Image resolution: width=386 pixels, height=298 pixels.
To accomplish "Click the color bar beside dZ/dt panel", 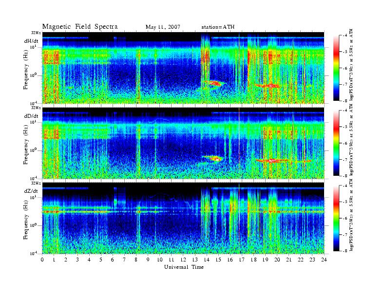I will 336,218.
